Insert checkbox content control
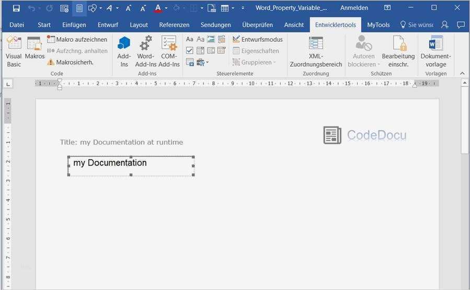The width and height of the screenshot is (470, 290). pyautogui.click(x=189, y=50)
